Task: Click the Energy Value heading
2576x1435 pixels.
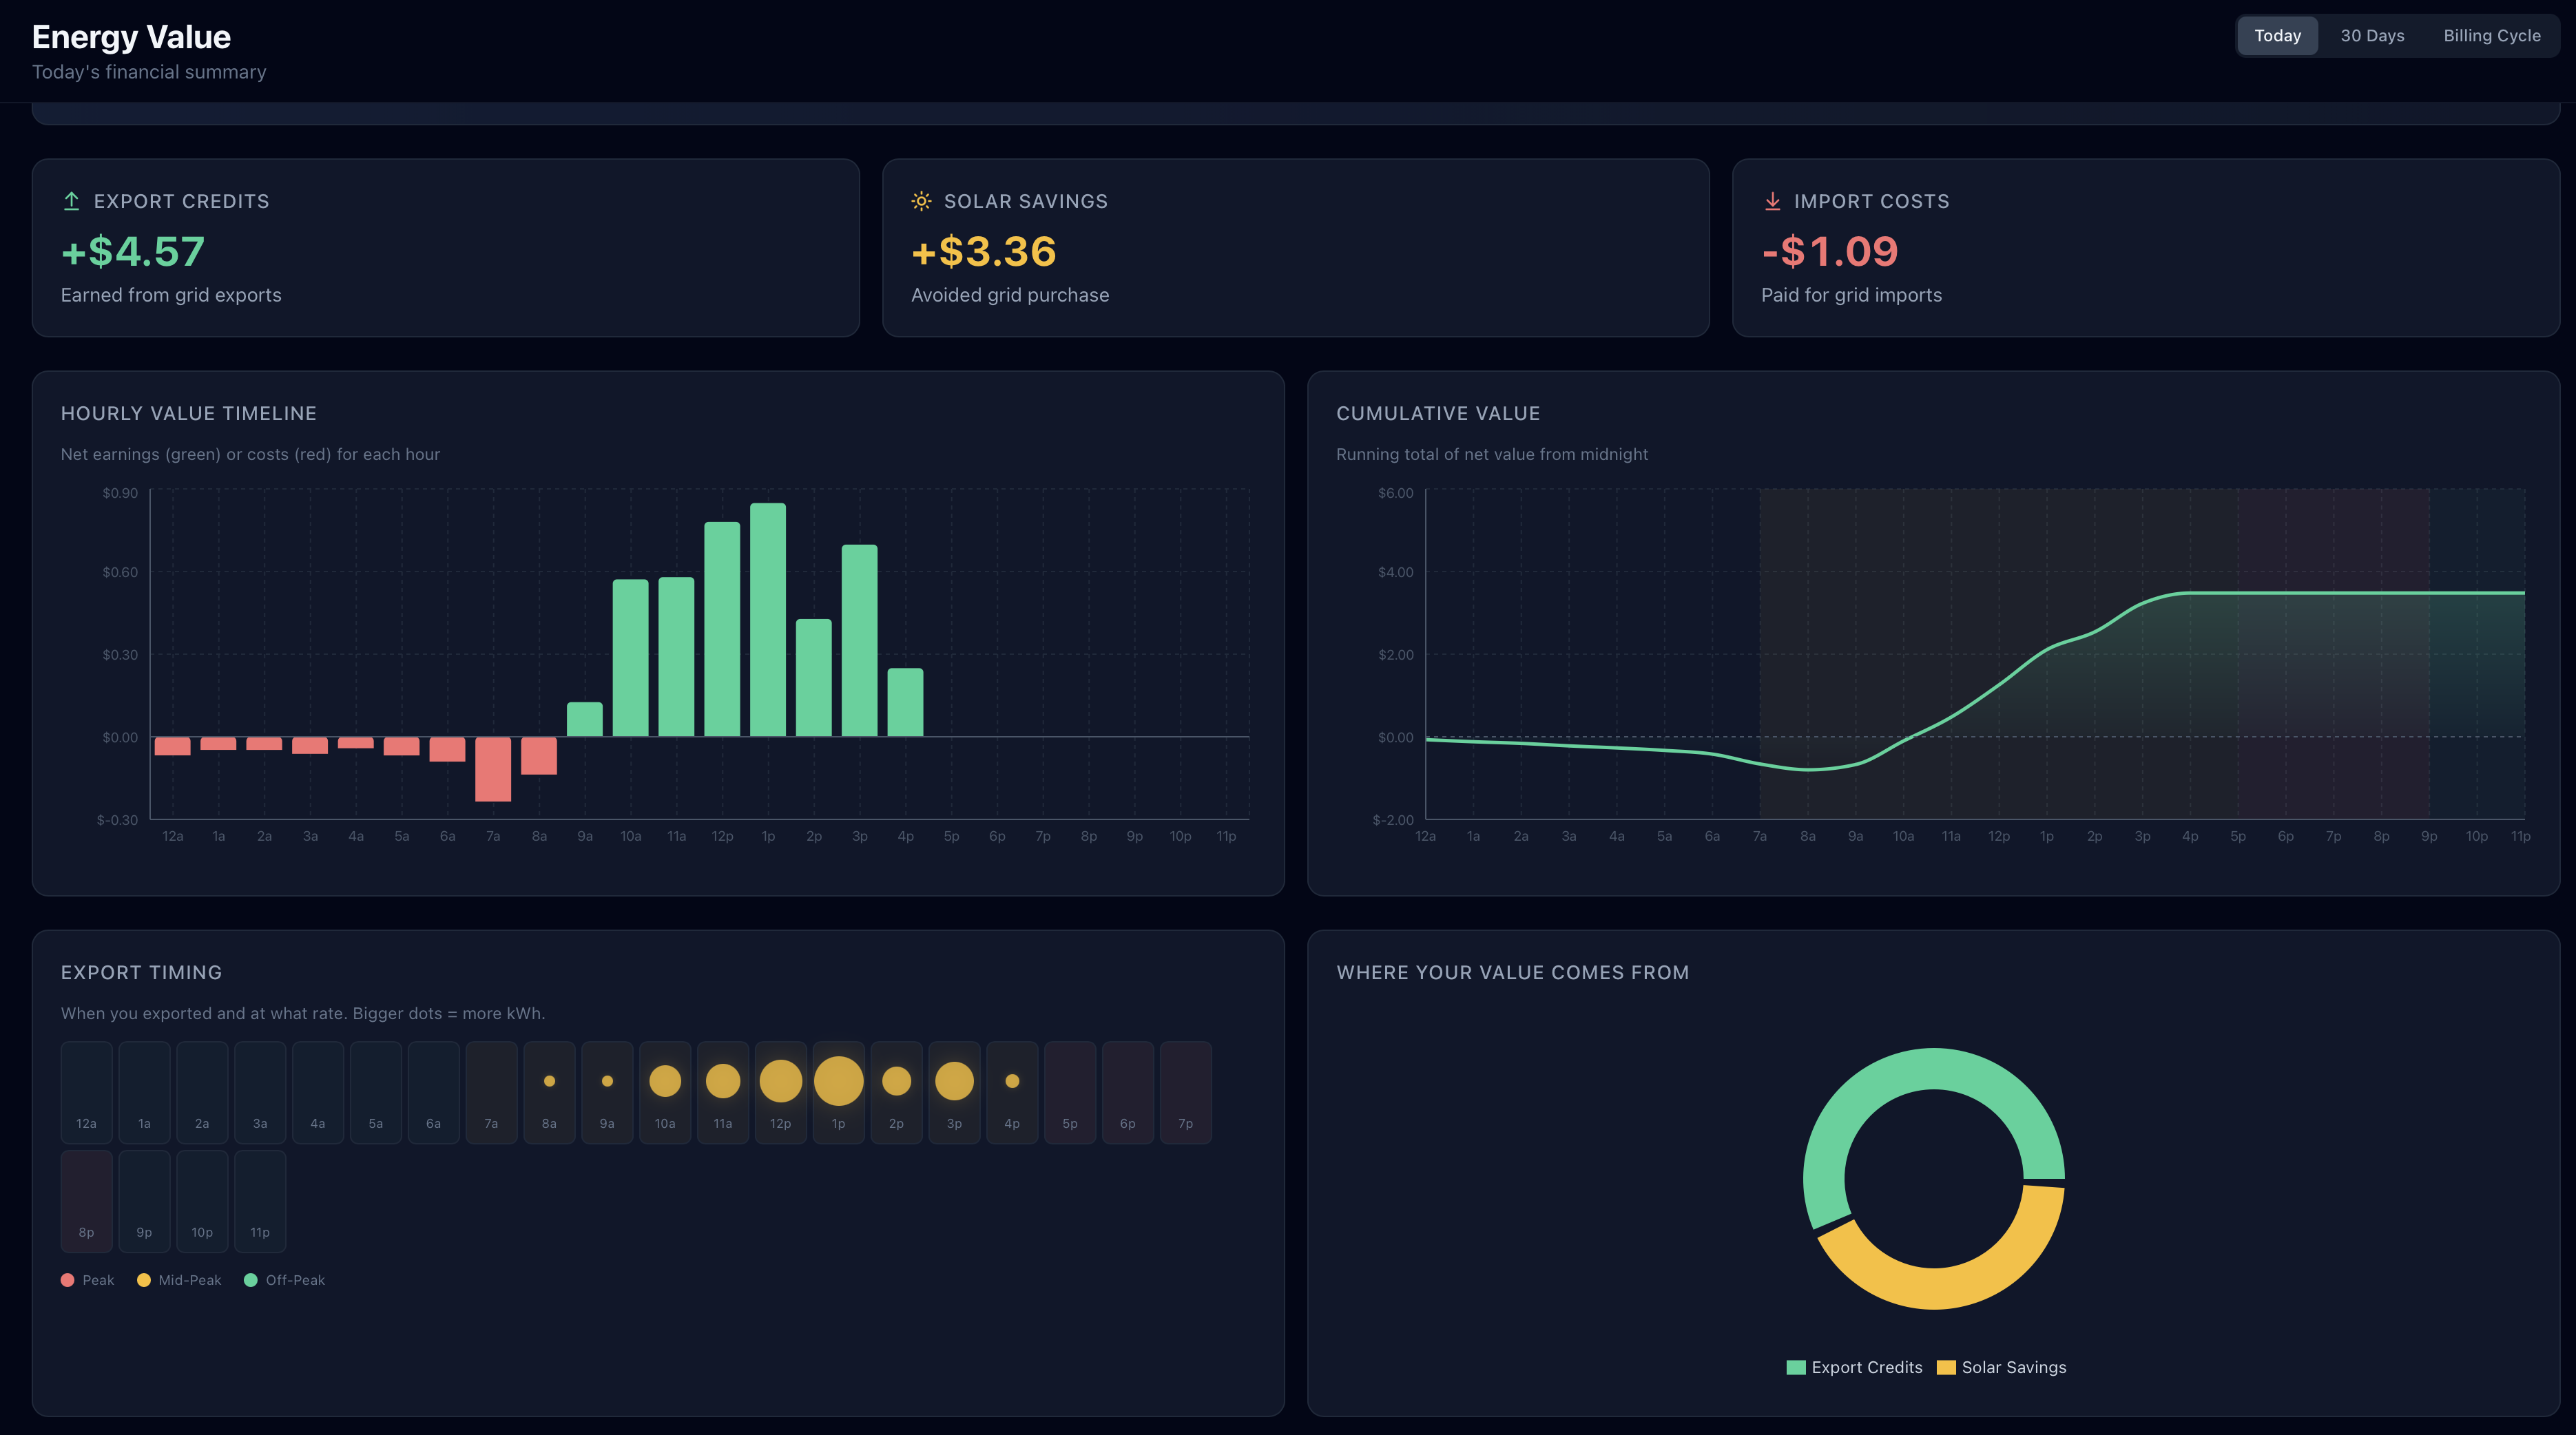Action: (131, 36)
